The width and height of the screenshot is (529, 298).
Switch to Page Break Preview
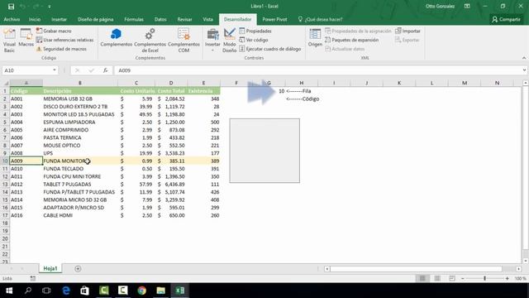(452, 278)
